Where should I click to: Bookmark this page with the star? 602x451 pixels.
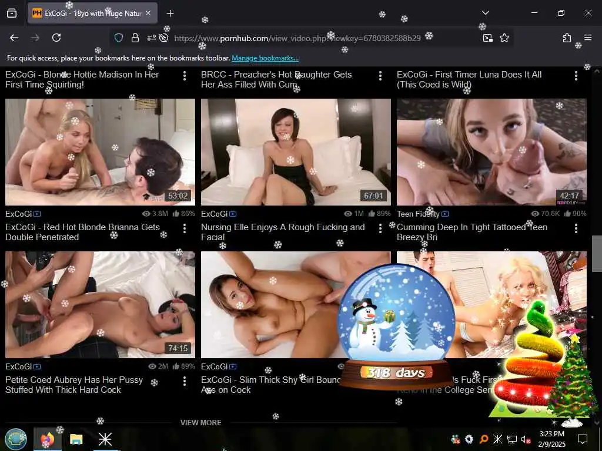504,38
